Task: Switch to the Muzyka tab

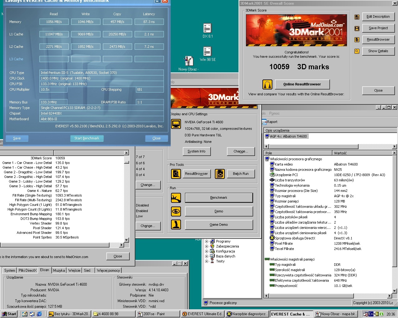Action: click(x=59, y=270)
